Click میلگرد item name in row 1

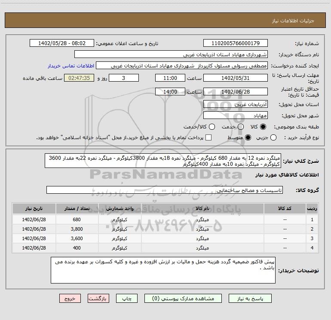(x=202, y=219)
